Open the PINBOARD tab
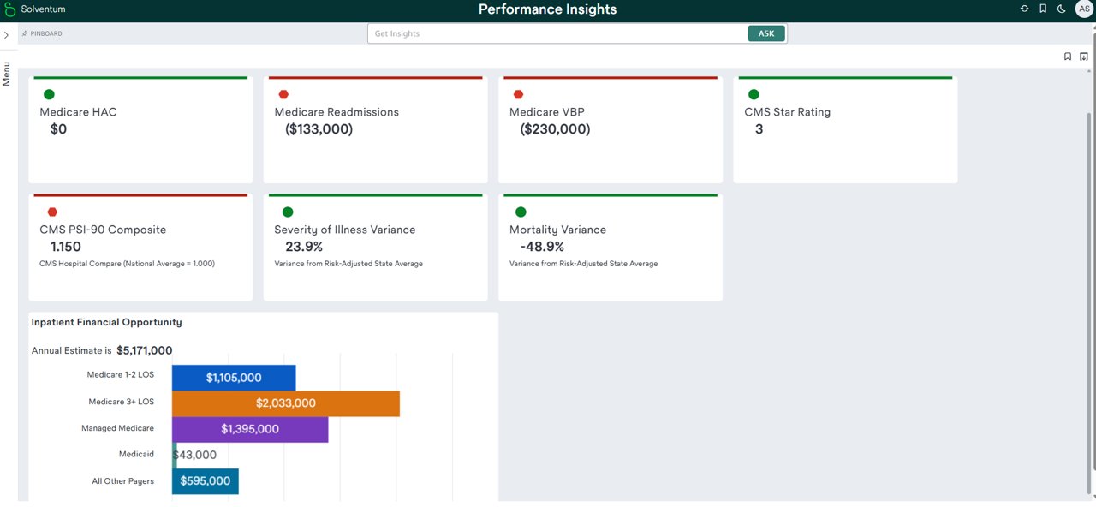The width and height of the screenshot is (1096, 507). click(46, 33)
